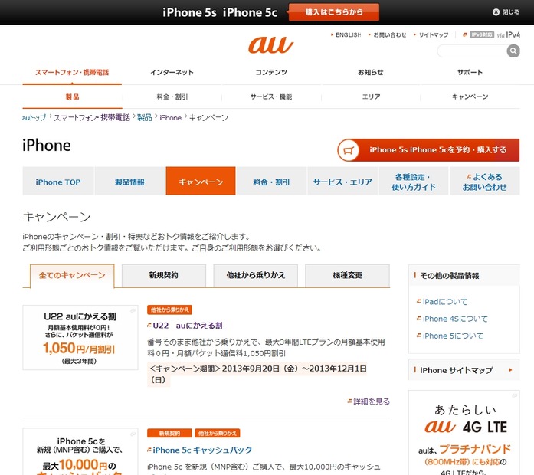The height and width of the screenshot is (475, 534).
Task: Click あたらしい au 4G LTE banner
Action: coord(464,433)
